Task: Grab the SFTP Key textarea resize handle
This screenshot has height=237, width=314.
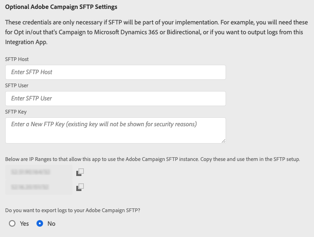Action: [223, 140]
